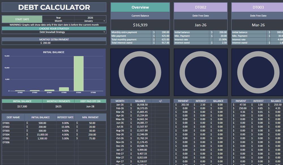Select the current balance $16,939 cell
Screen dimensions: 283x165
140,25
